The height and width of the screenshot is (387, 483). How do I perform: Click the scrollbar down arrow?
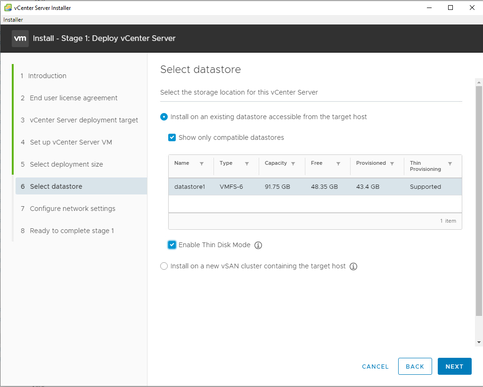coord(479,342)
